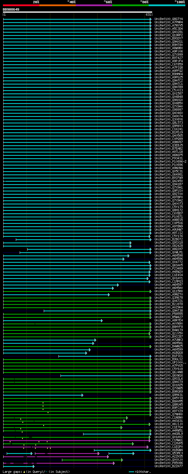Open the UniRef100_Q19RP2 entry
The width and height of the screenshot is (188, 474).
click(x=169, y=35)
